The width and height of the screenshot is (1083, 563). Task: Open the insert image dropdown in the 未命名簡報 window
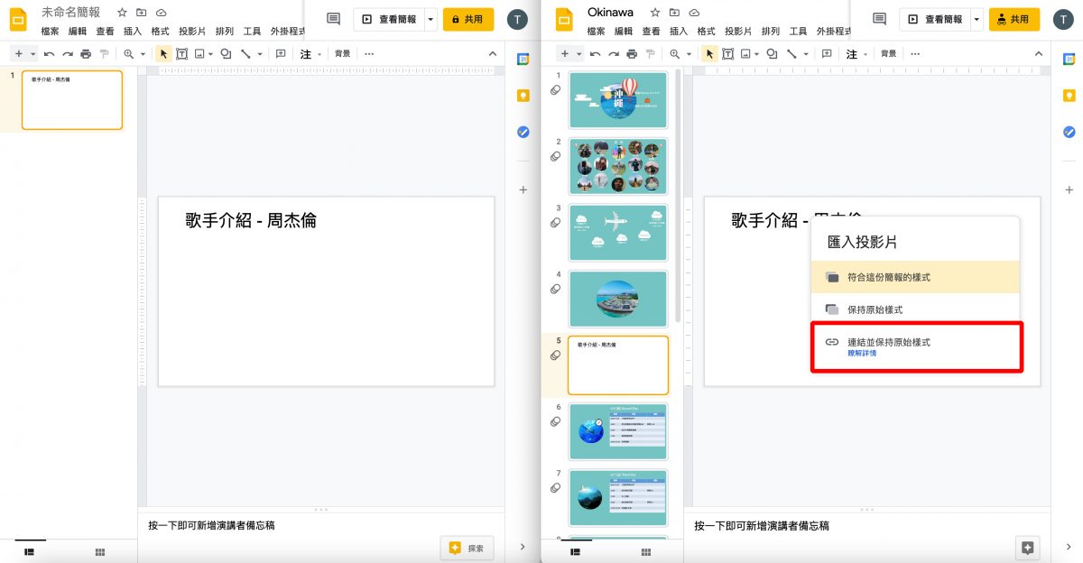[210, 54]
